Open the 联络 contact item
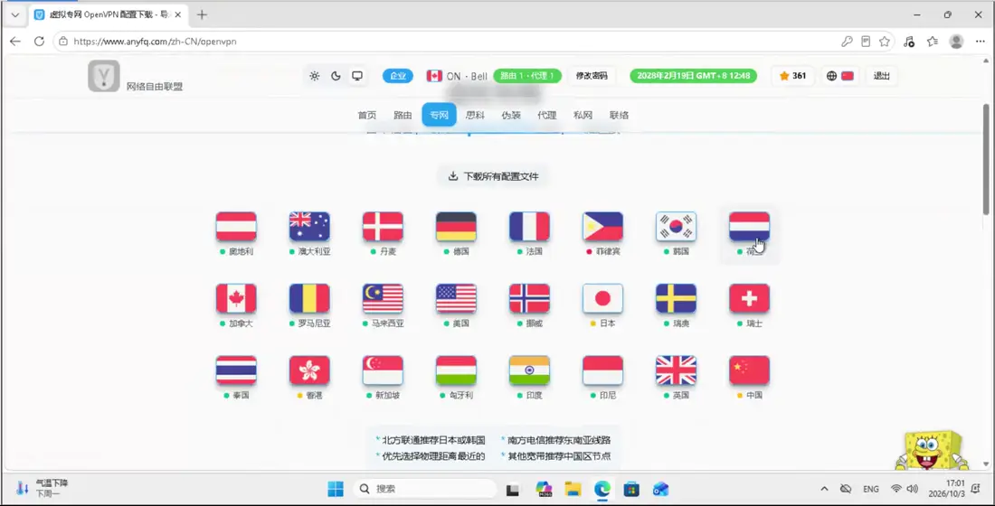This screenshot has width=995, height=506. click(620, 116)
